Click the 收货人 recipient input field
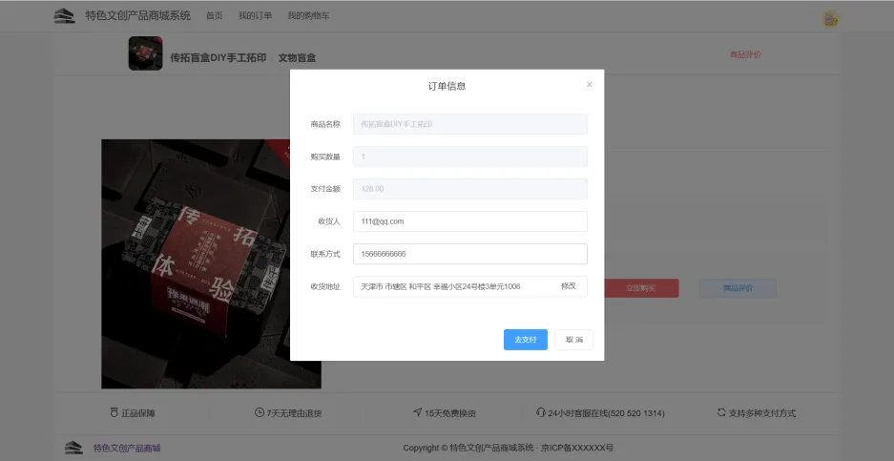Image resolution: width=894 pixels, height=461 pixels. (469, 221)
